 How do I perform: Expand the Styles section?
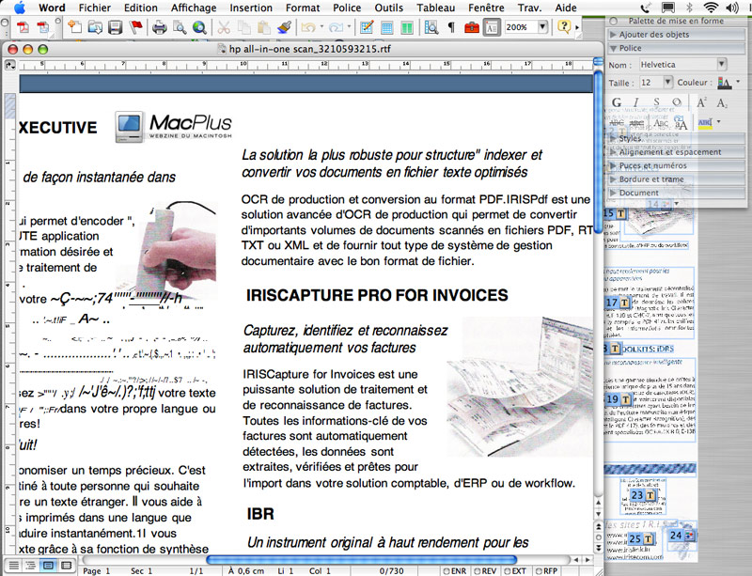(x=676, y=139)
